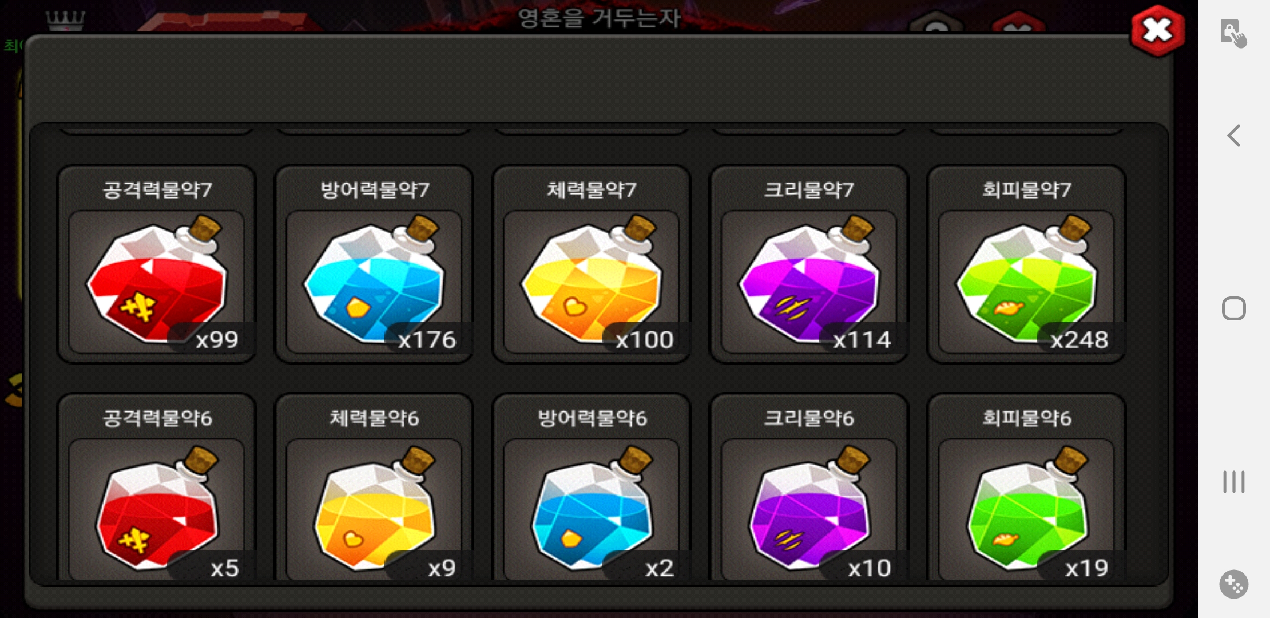Viewport: 1270px width, 618px height.
Task: Click the 크리물약7 label text
Action: pyautogui.click(x=808, y=189)
